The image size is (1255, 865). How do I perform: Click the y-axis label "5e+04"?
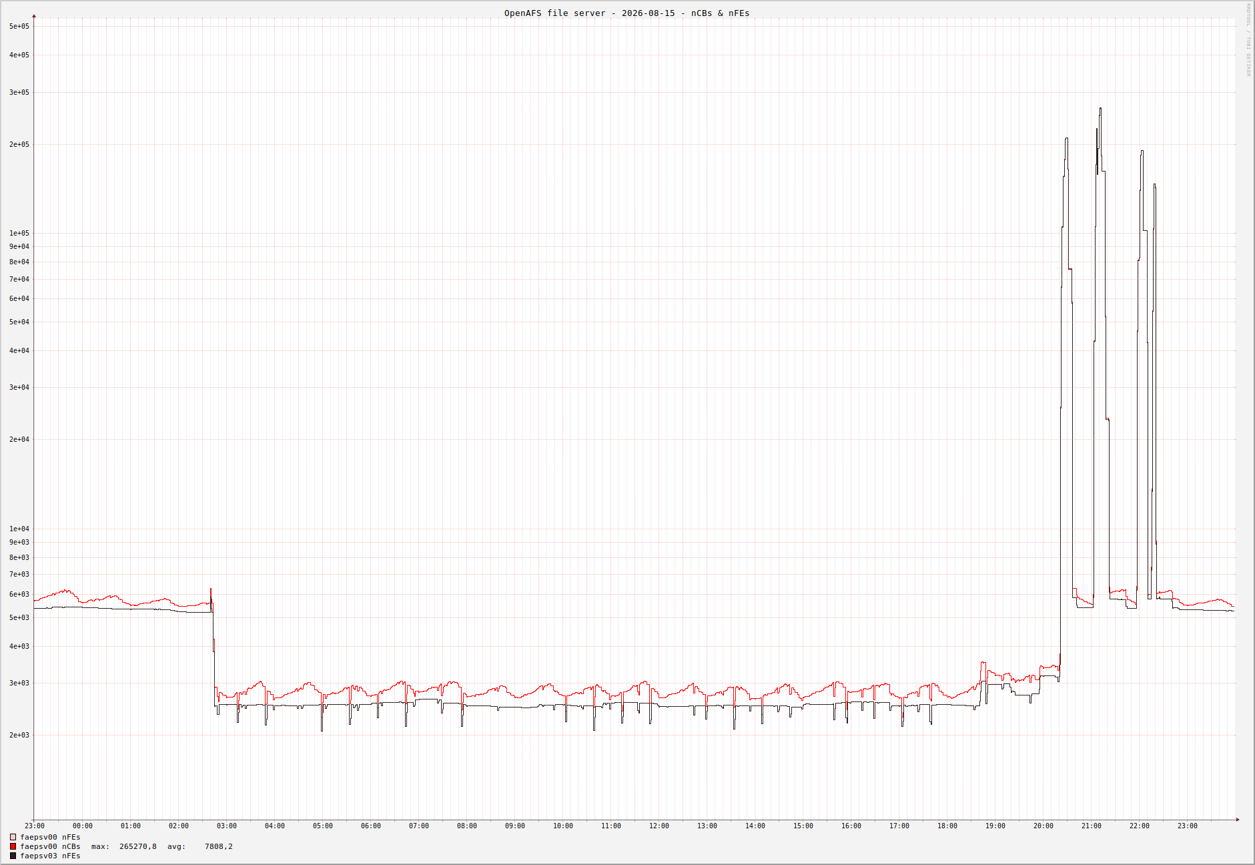coord(19,322)
